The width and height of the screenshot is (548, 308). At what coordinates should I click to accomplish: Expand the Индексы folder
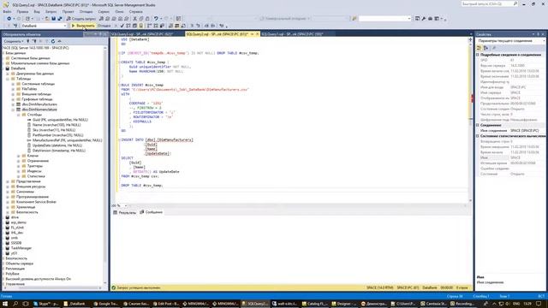pos(19,171)
